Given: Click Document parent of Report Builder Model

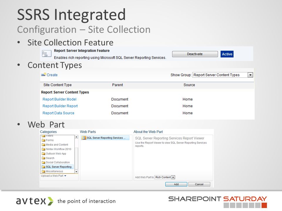Looking at the screenshot, I should pyautogui.click(x=120, y=99).
